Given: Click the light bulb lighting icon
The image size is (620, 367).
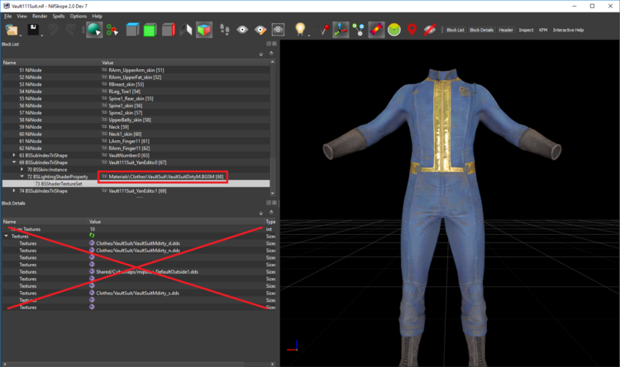Looking at the screenshot, I should coord(300,29).
